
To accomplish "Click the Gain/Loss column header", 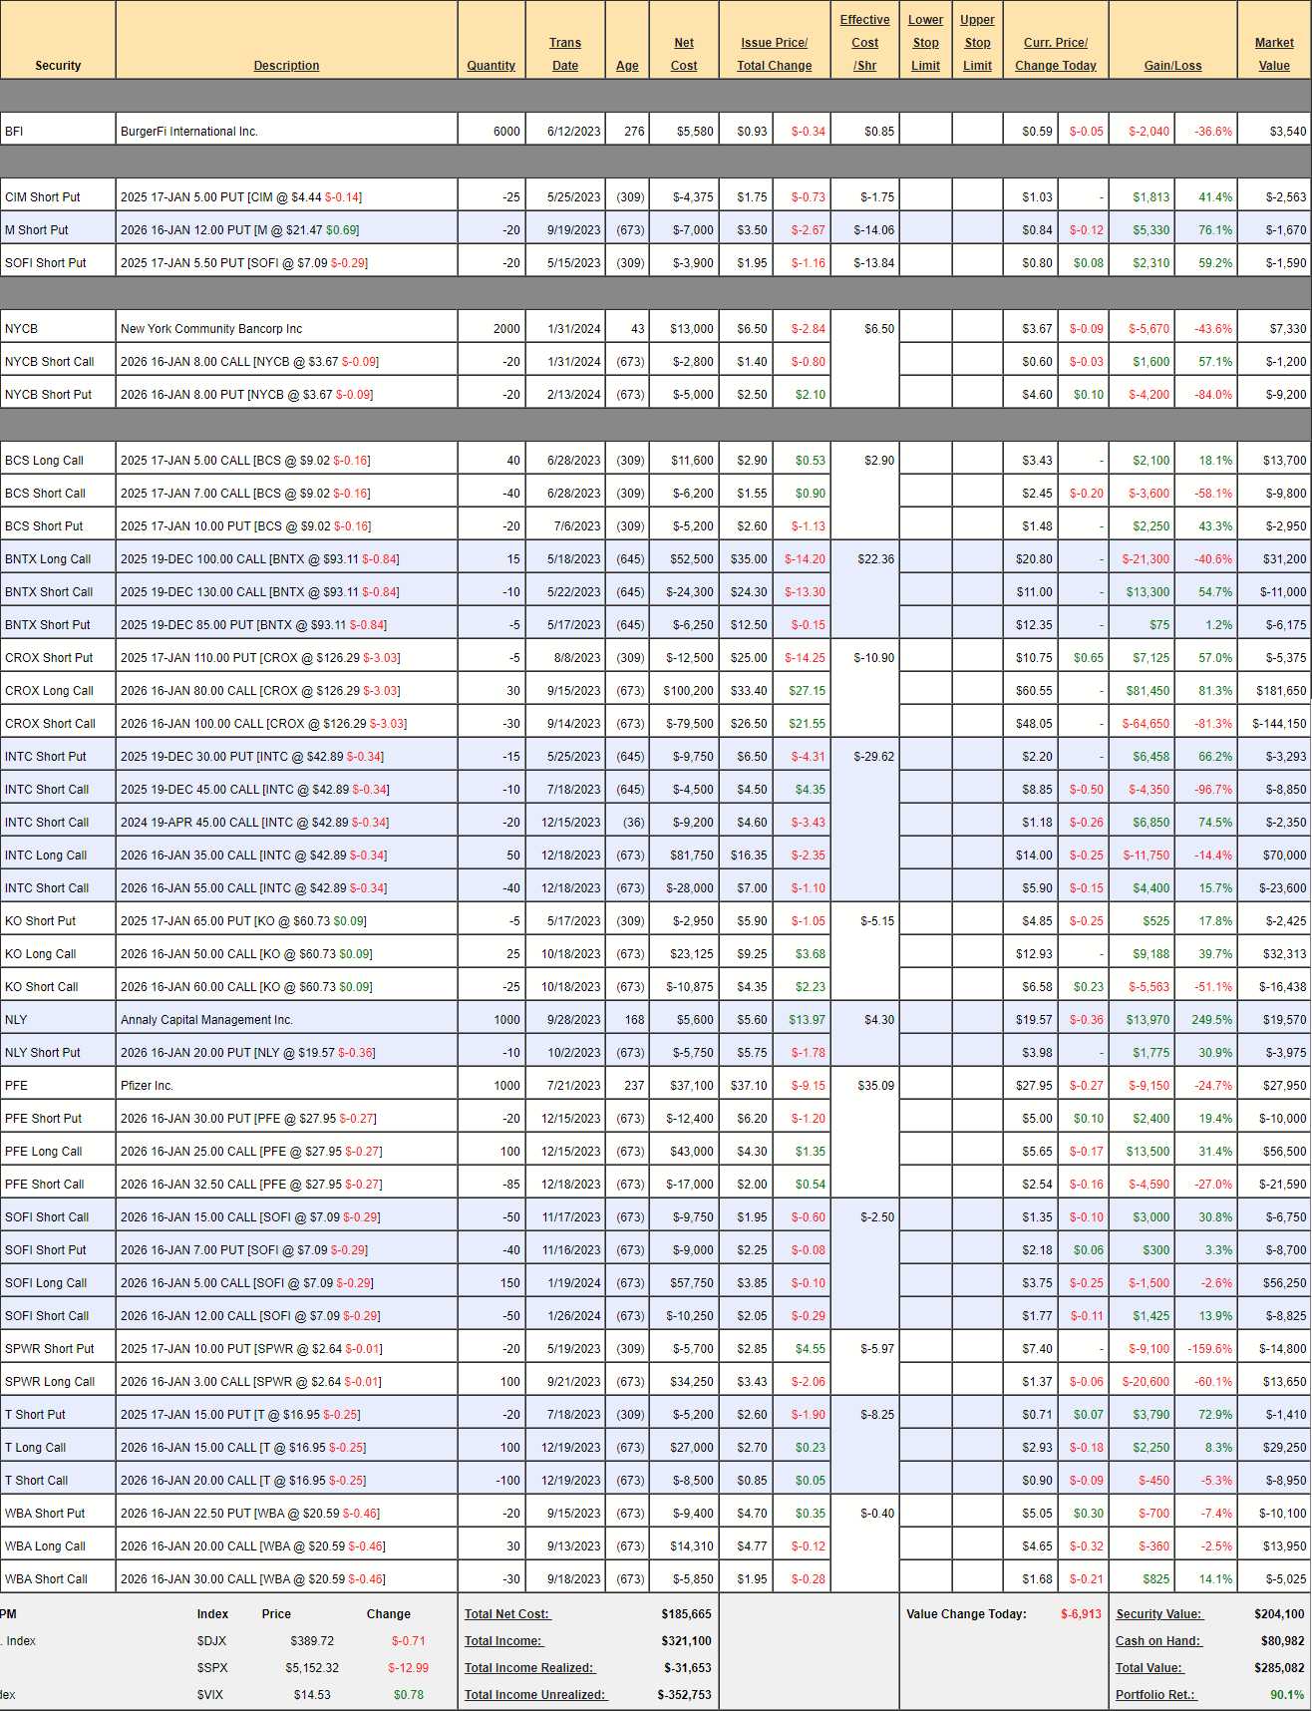I will pos(1172,66).
